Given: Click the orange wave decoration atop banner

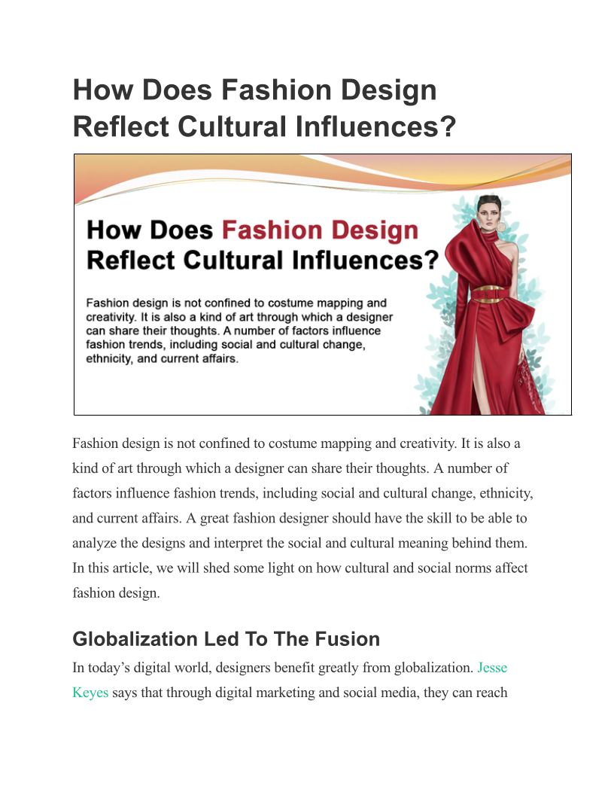Looking at the screenshot, I should tap(323, 178).
